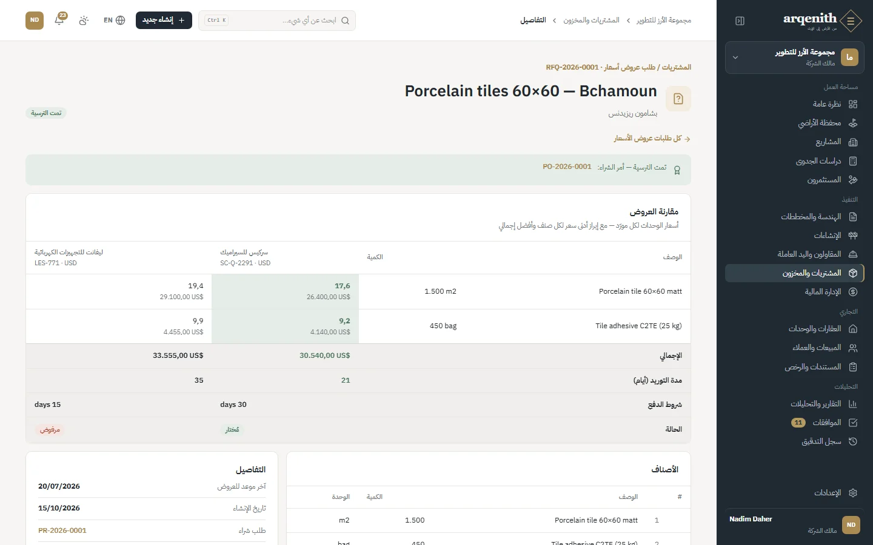Image resolution: width=873 pixels, height=545 pixels.
Task: Open الهندسة والمخططات document icon
Action: pos(853,217)
